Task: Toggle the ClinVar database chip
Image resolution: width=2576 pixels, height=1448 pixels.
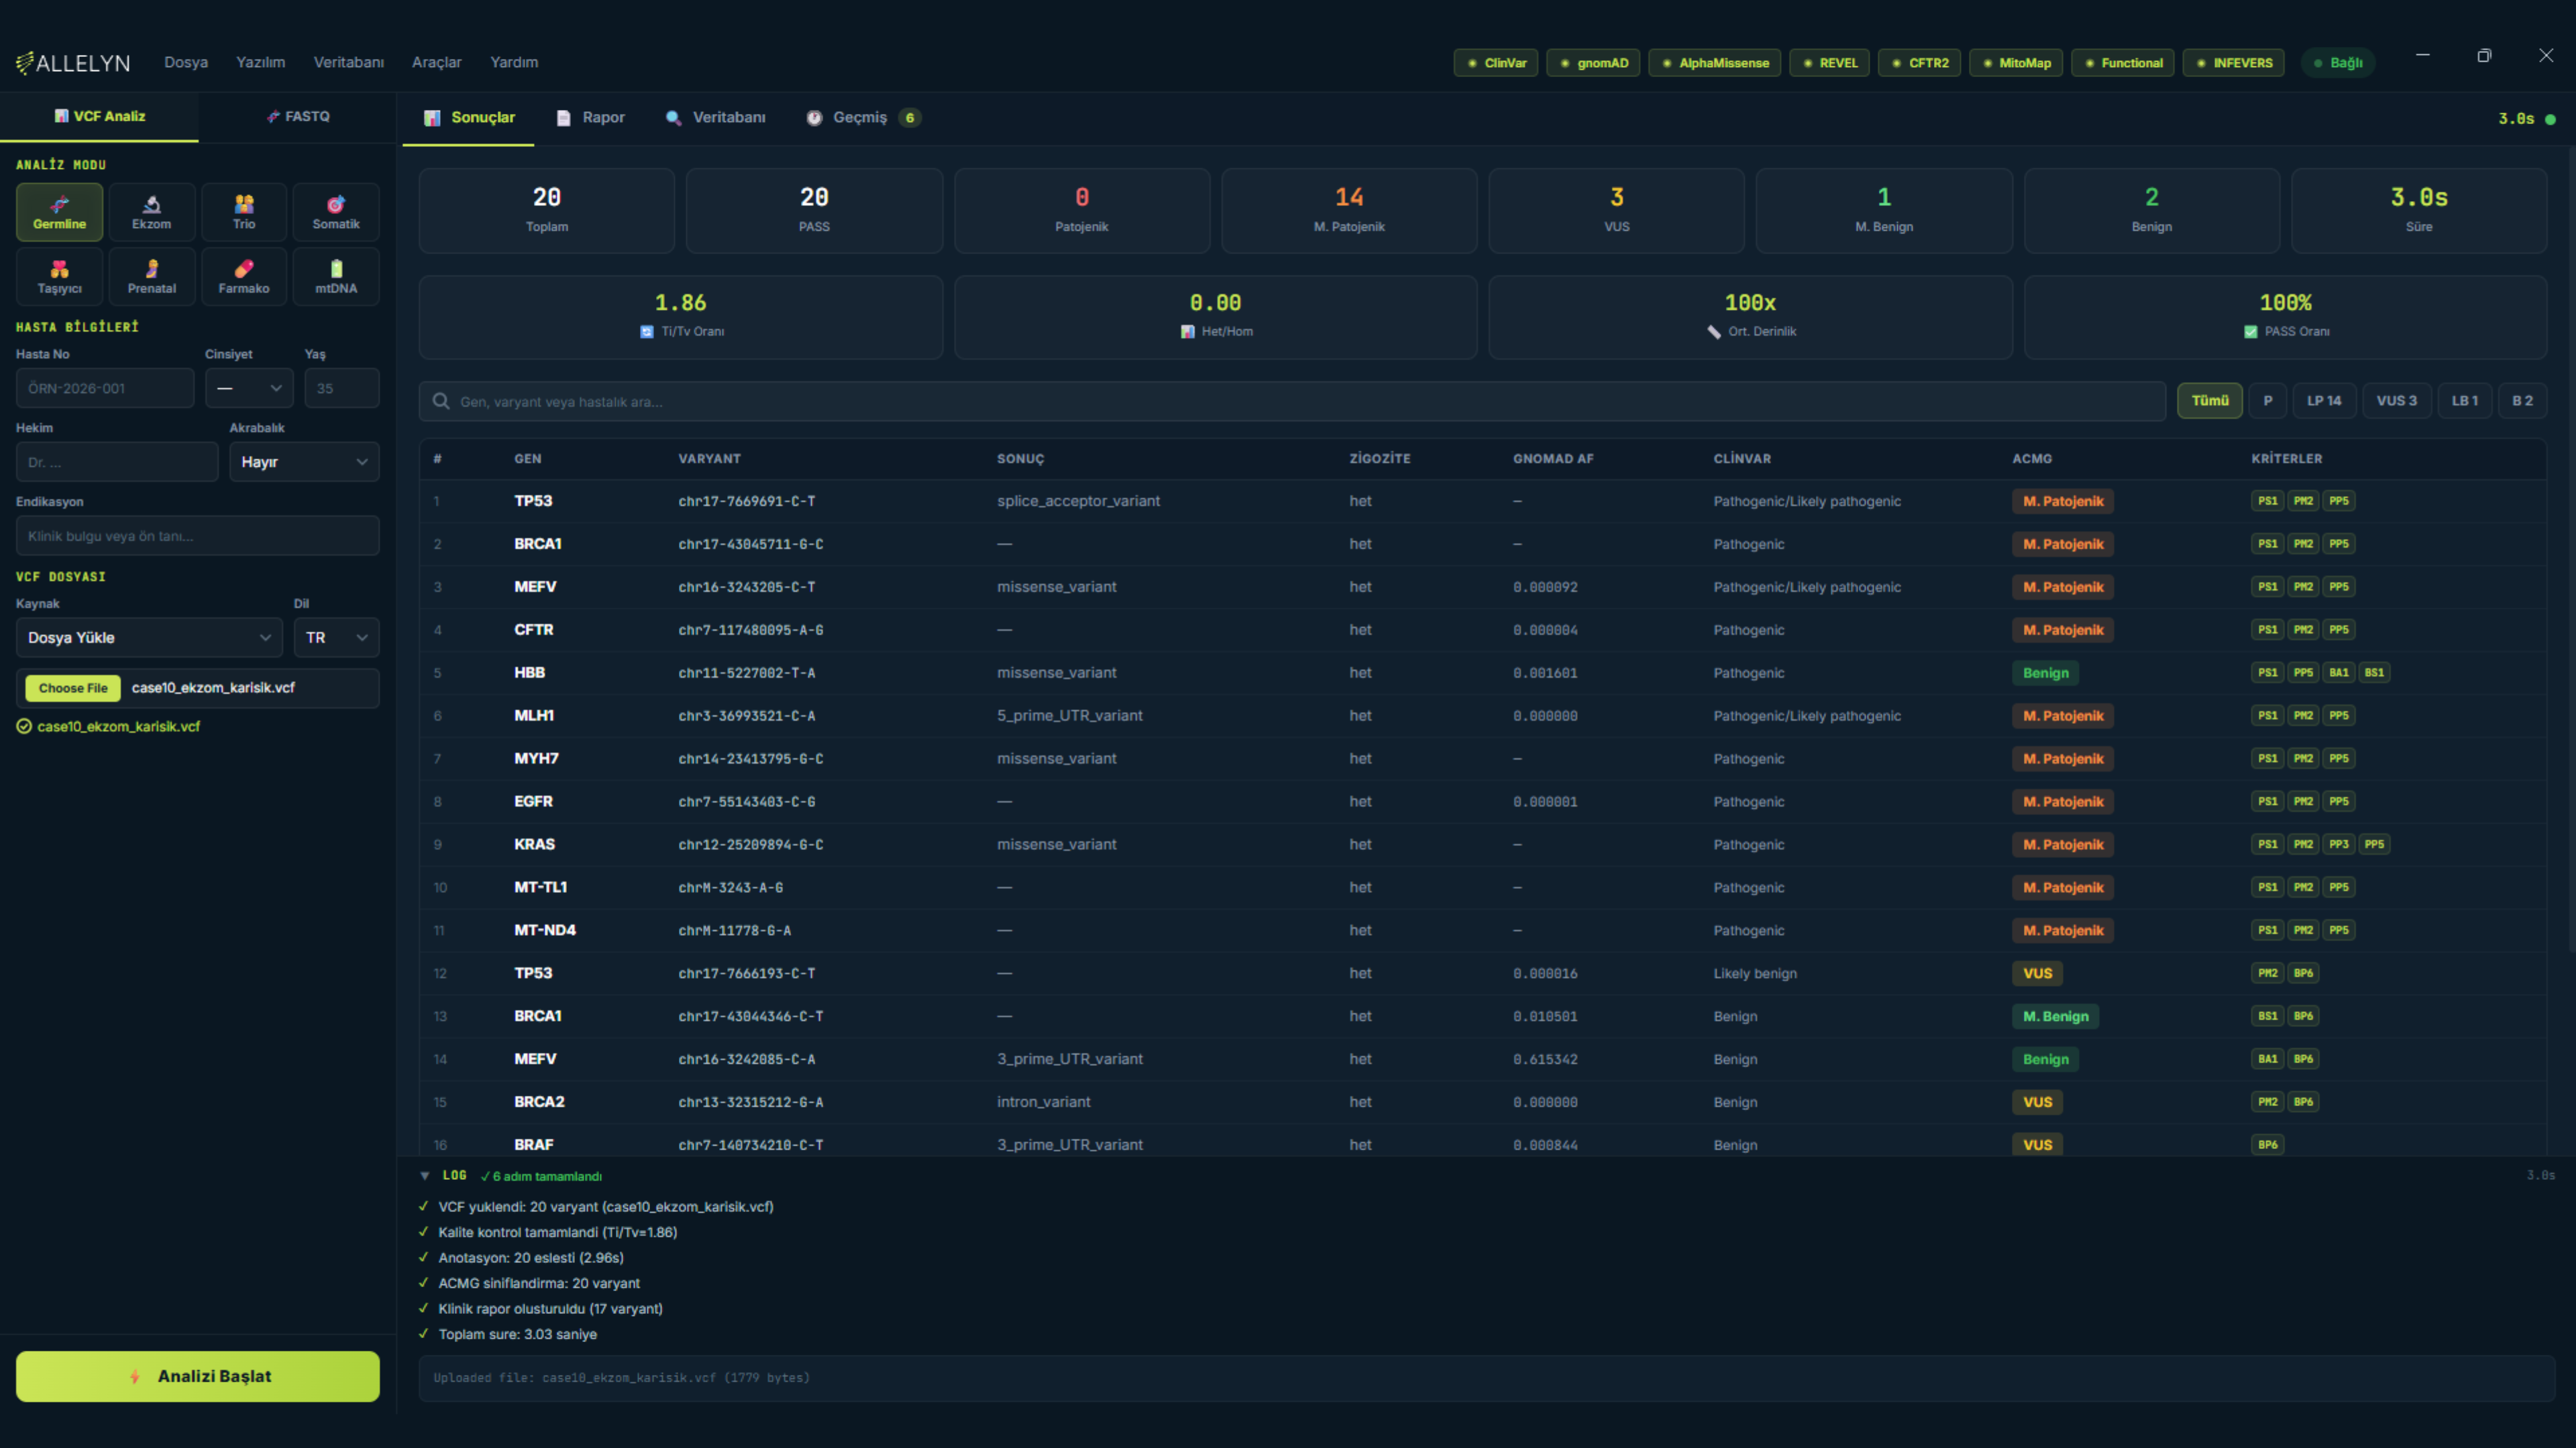Action: click(1496, 63)
